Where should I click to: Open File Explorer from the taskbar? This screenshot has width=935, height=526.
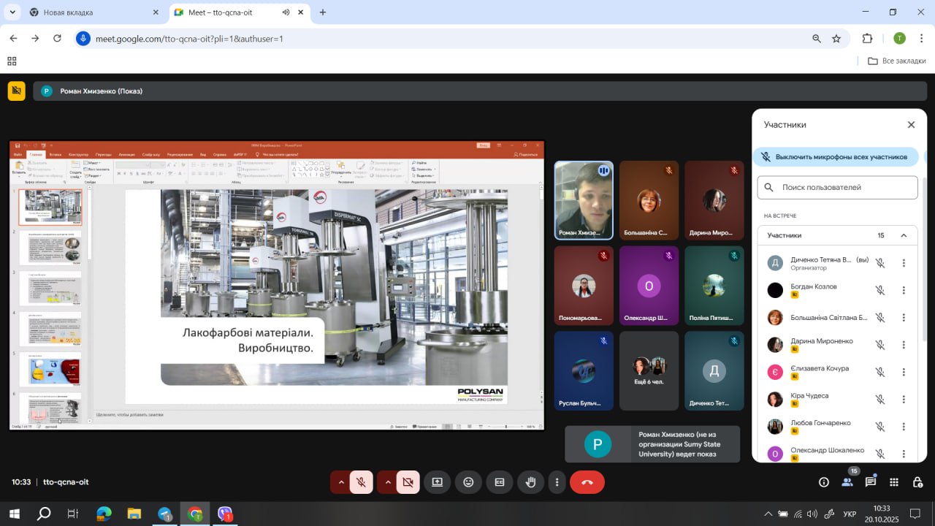[134, 514]
